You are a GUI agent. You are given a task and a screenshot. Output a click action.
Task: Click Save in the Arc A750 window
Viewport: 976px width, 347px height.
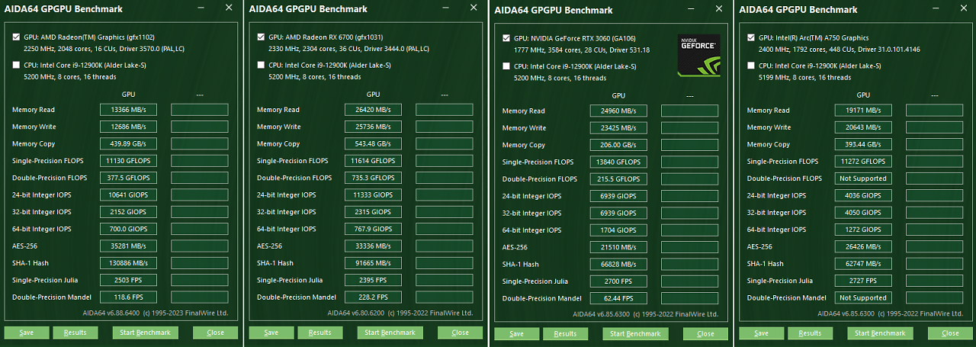point(761,333)
